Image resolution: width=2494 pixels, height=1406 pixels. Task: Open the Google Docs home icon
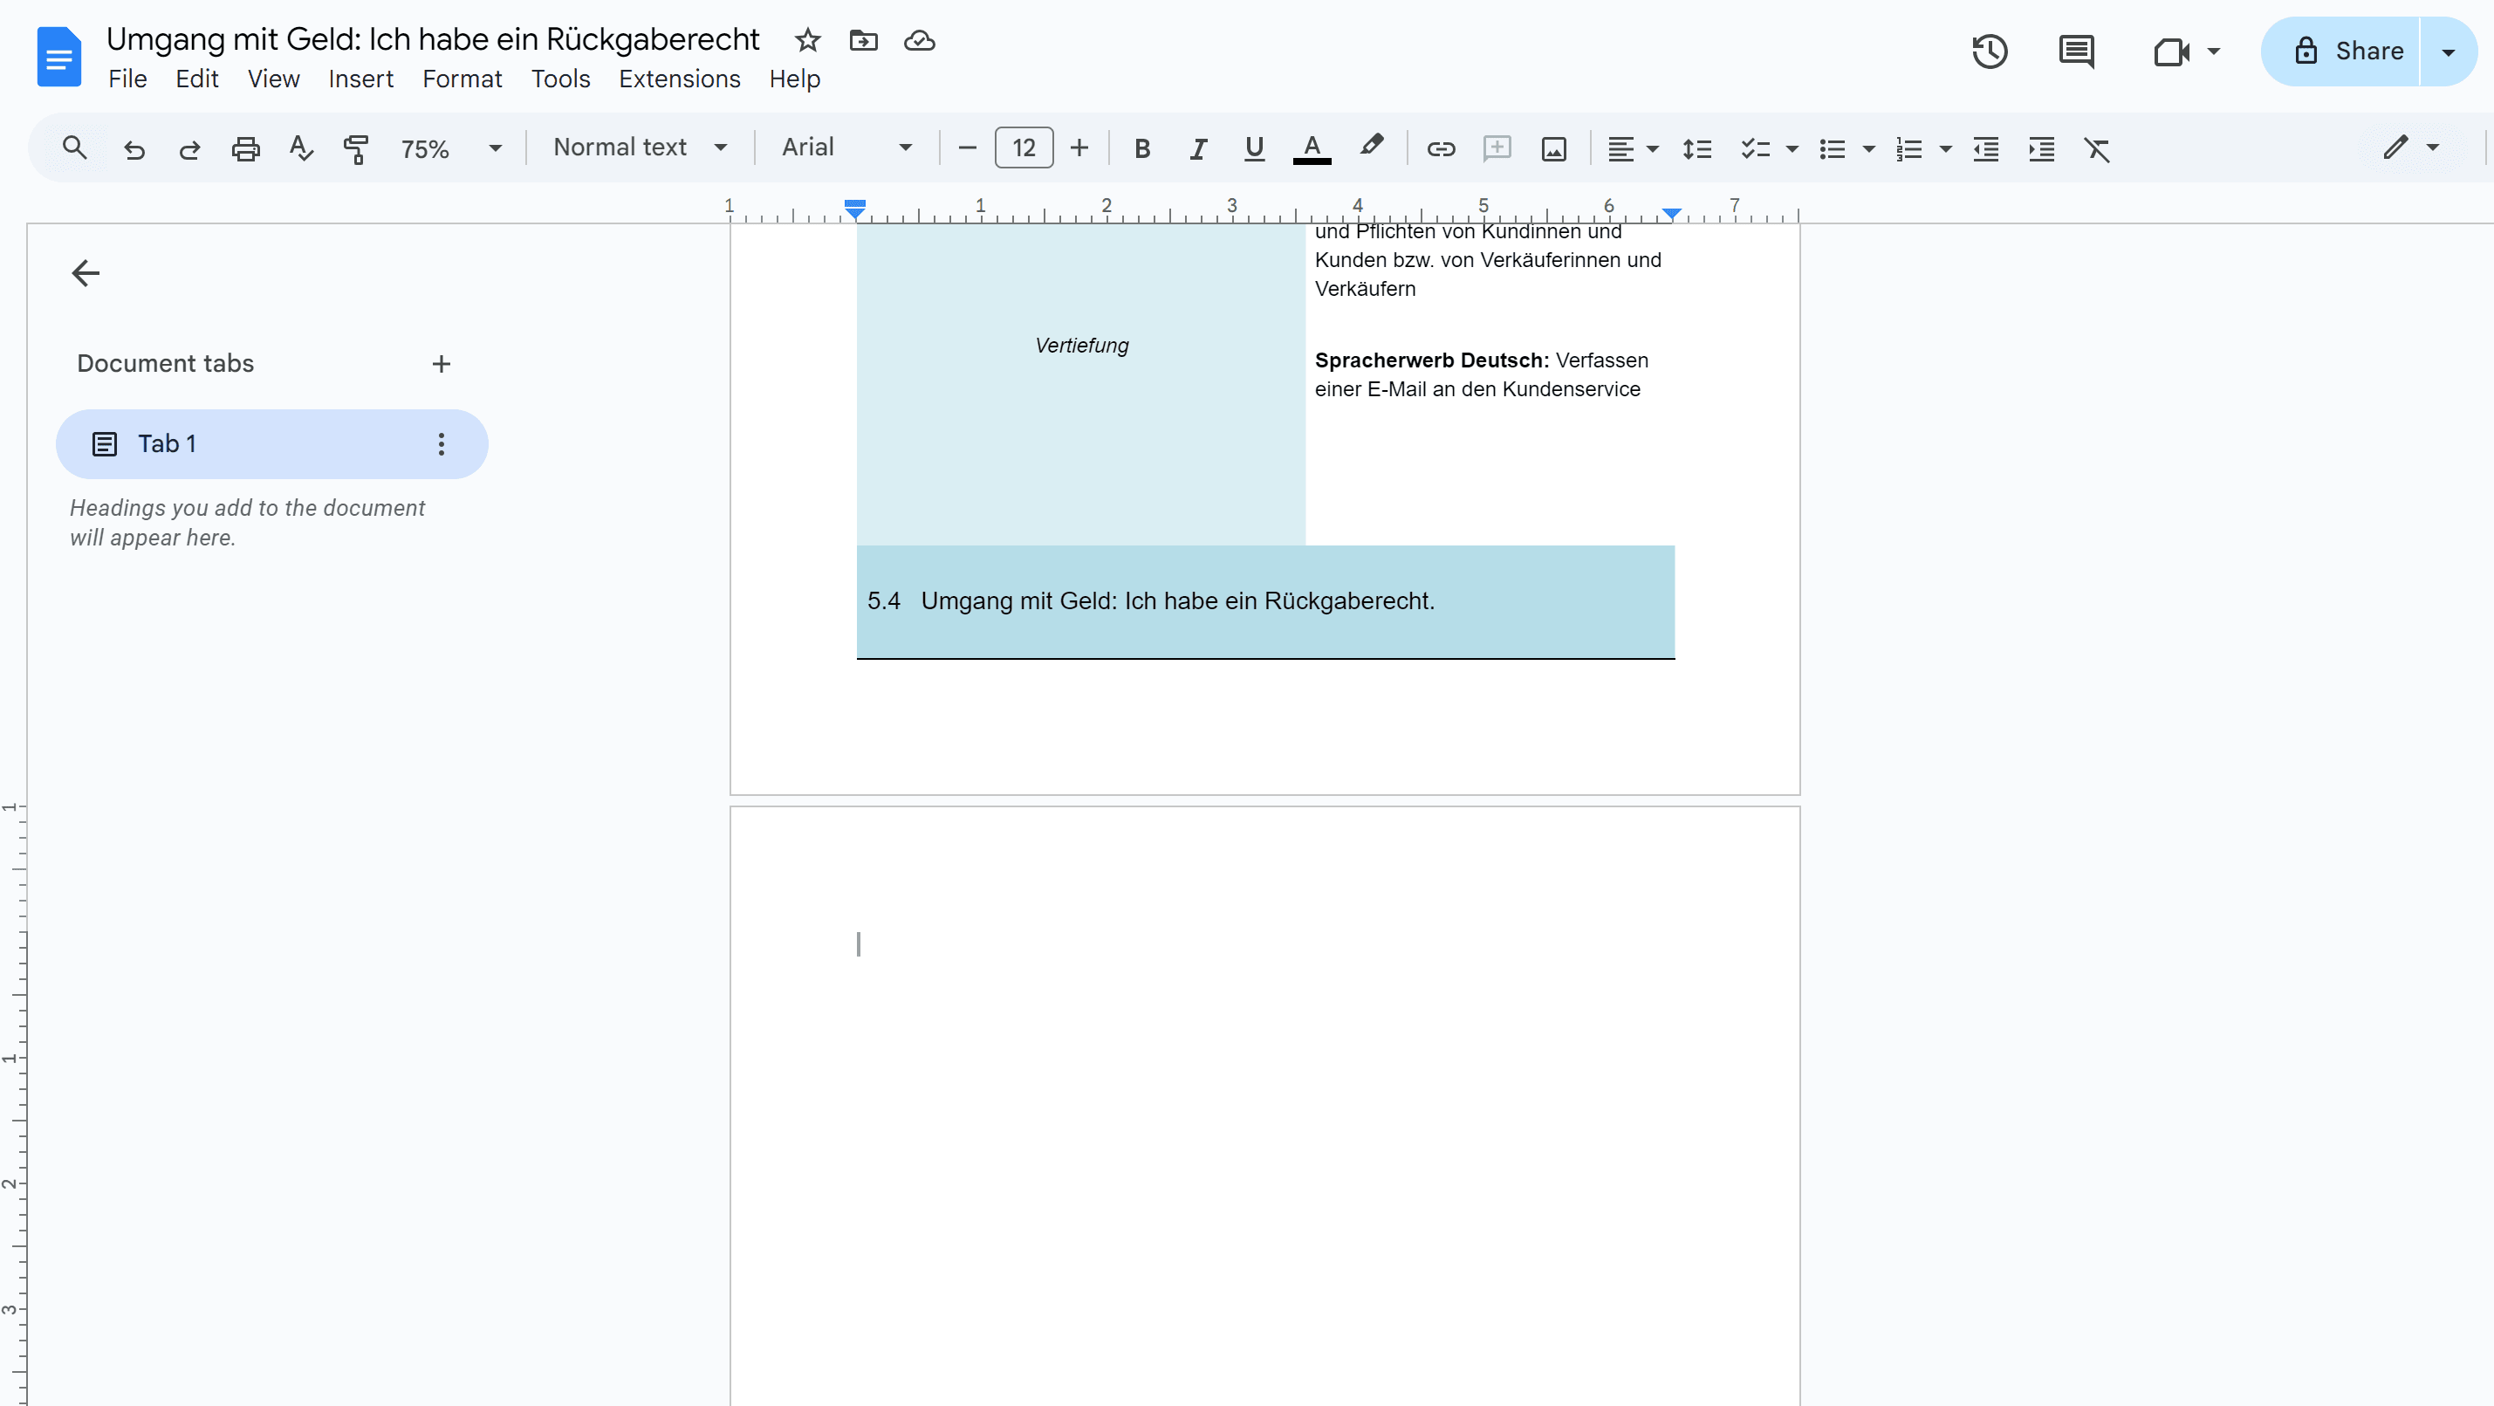58,57
